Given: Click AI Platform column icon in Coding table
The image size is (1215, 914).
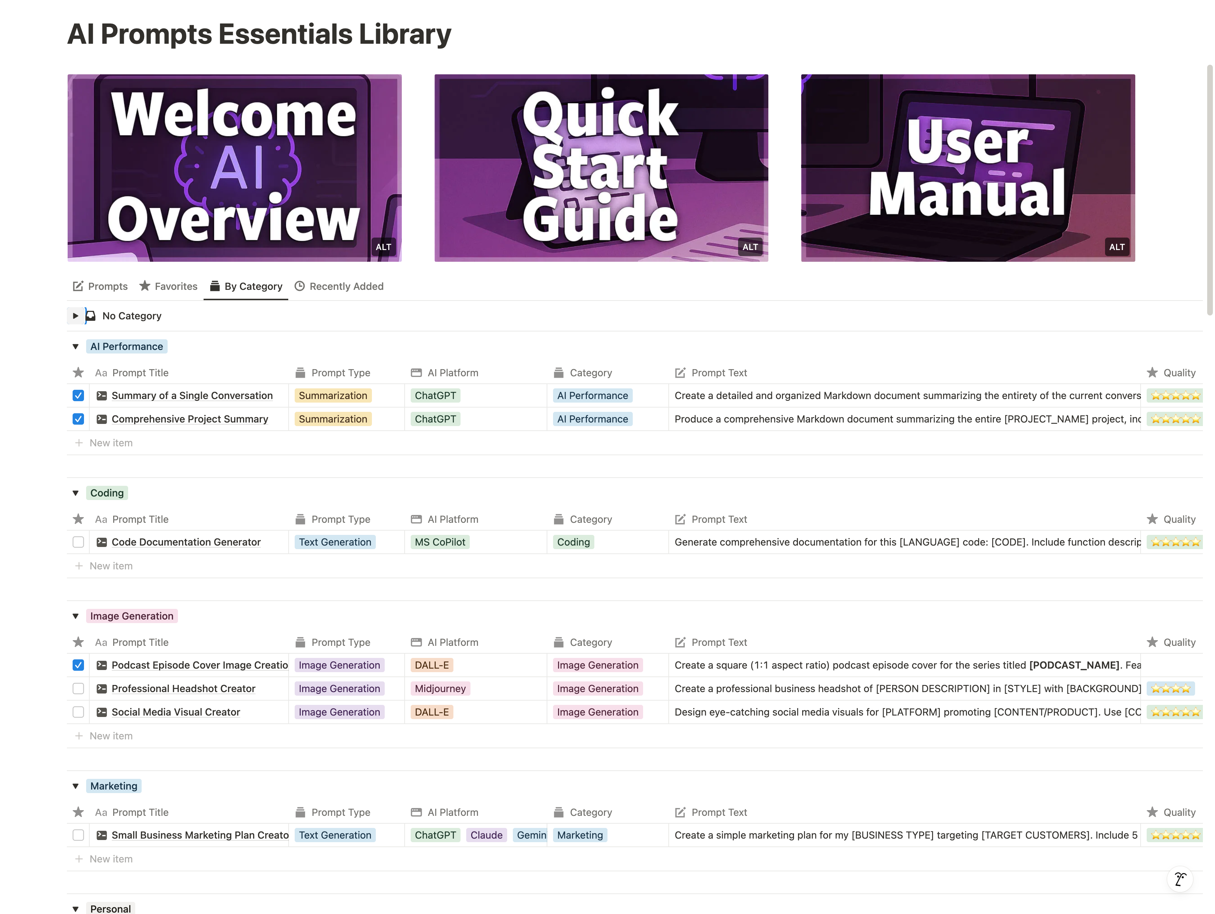Looking at the screenshot, I should tap(416, 519).
